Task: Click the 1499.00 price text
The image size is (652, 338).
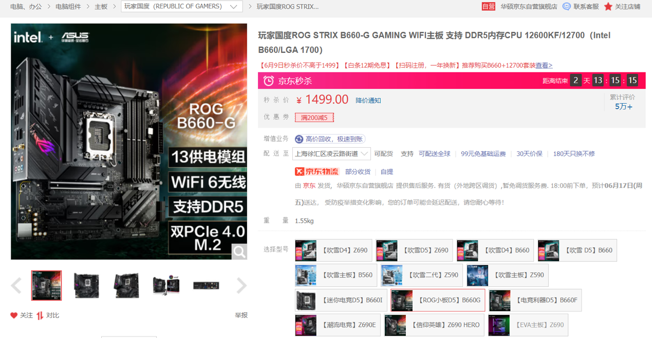Action: tap(327, 100)
